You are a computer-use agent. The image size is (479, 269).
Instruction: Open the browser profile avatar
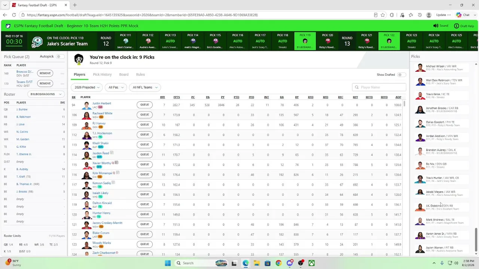(429, 15)
